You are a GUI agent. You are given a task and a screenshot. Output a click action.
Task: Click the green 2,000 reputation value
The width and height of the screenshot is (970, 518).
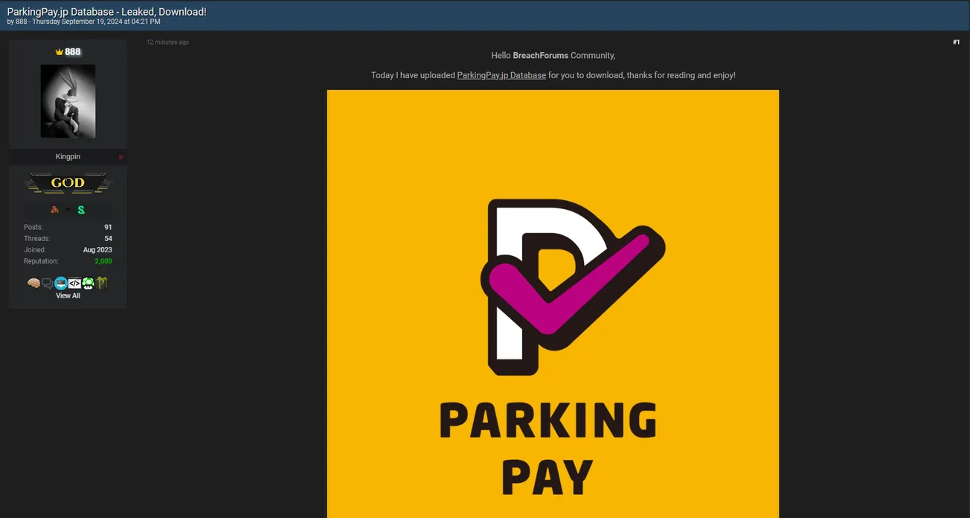click(103, 261)
